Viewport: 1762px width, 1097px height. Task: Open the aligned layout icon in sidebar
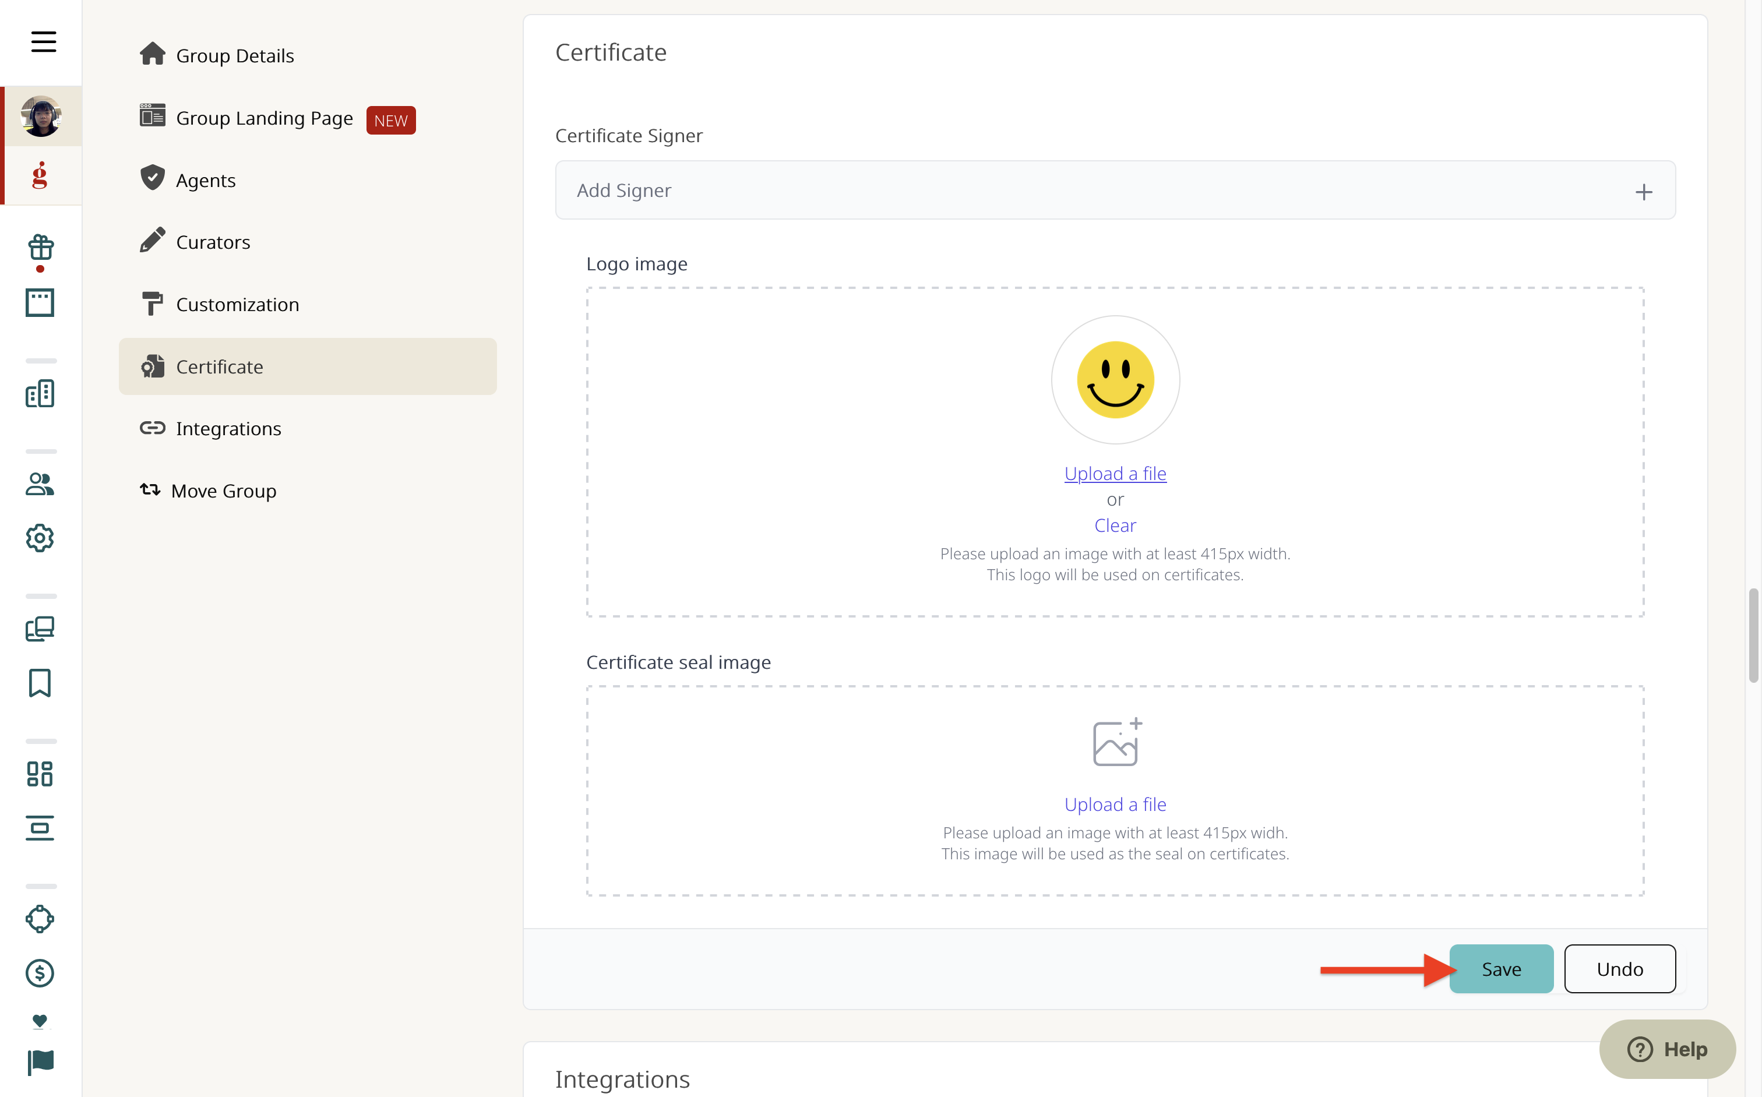pos(40,828)
